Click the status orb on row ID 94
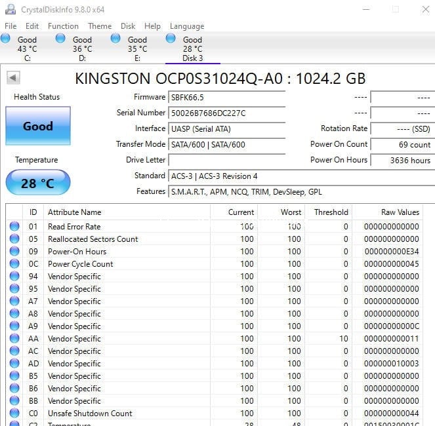435x426 pixels. 14,276
